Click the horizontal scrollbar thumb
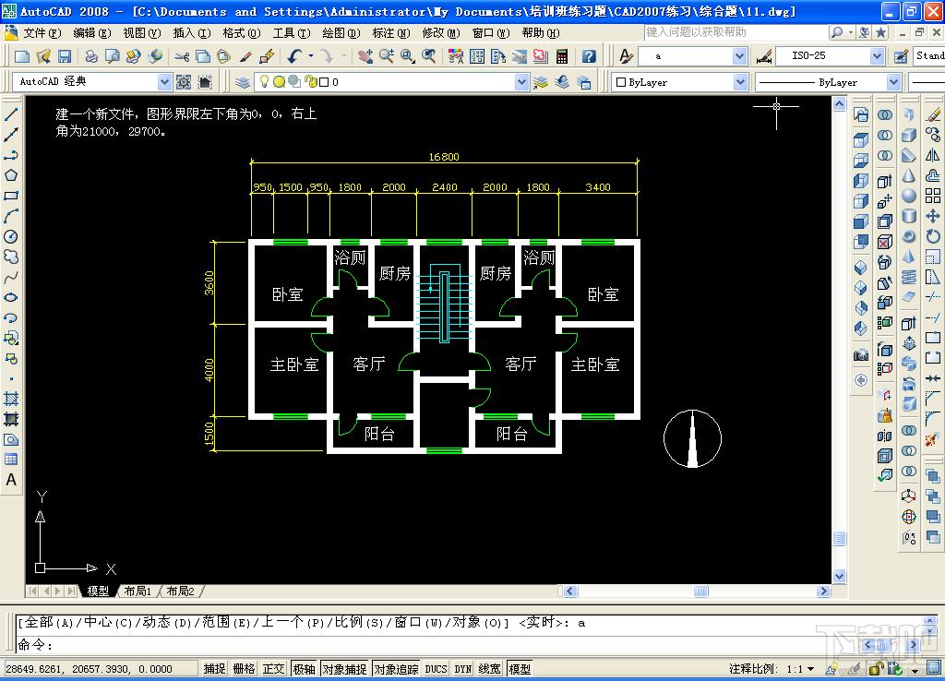This screenshot has width=945, height=681. pyautogui.click(x=701, y=591)
